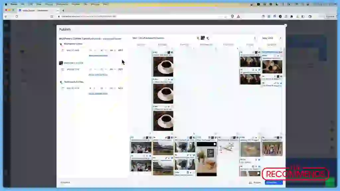Toggle the browser sidebar panel icon
The width and height of the screenshot is (340, 191).
(x=303, y=17)
